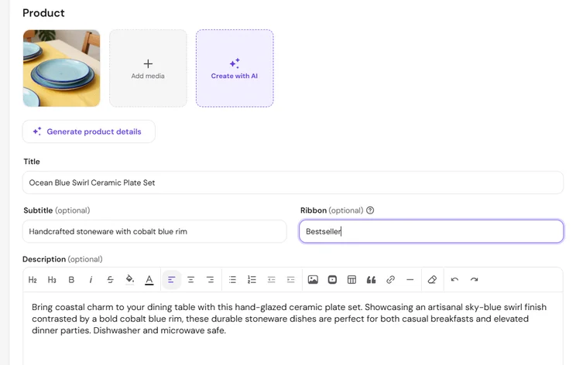This screenshot has height=365, width=576.
Task: Click the Add media tile
Action: (x=148, y=68)
